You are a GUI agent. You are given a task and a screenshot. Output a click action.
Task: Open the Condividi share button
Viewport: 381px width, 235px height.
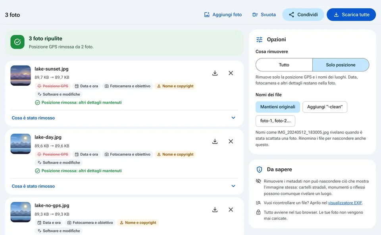click(x=303, y=15)
